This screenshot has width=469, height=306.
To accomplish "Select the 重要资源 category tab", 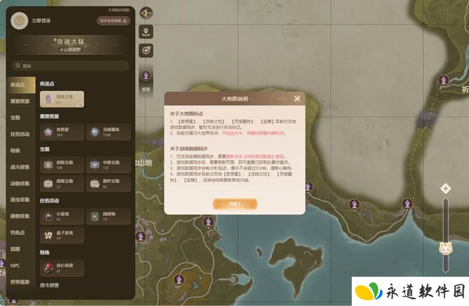I will 21,101.
